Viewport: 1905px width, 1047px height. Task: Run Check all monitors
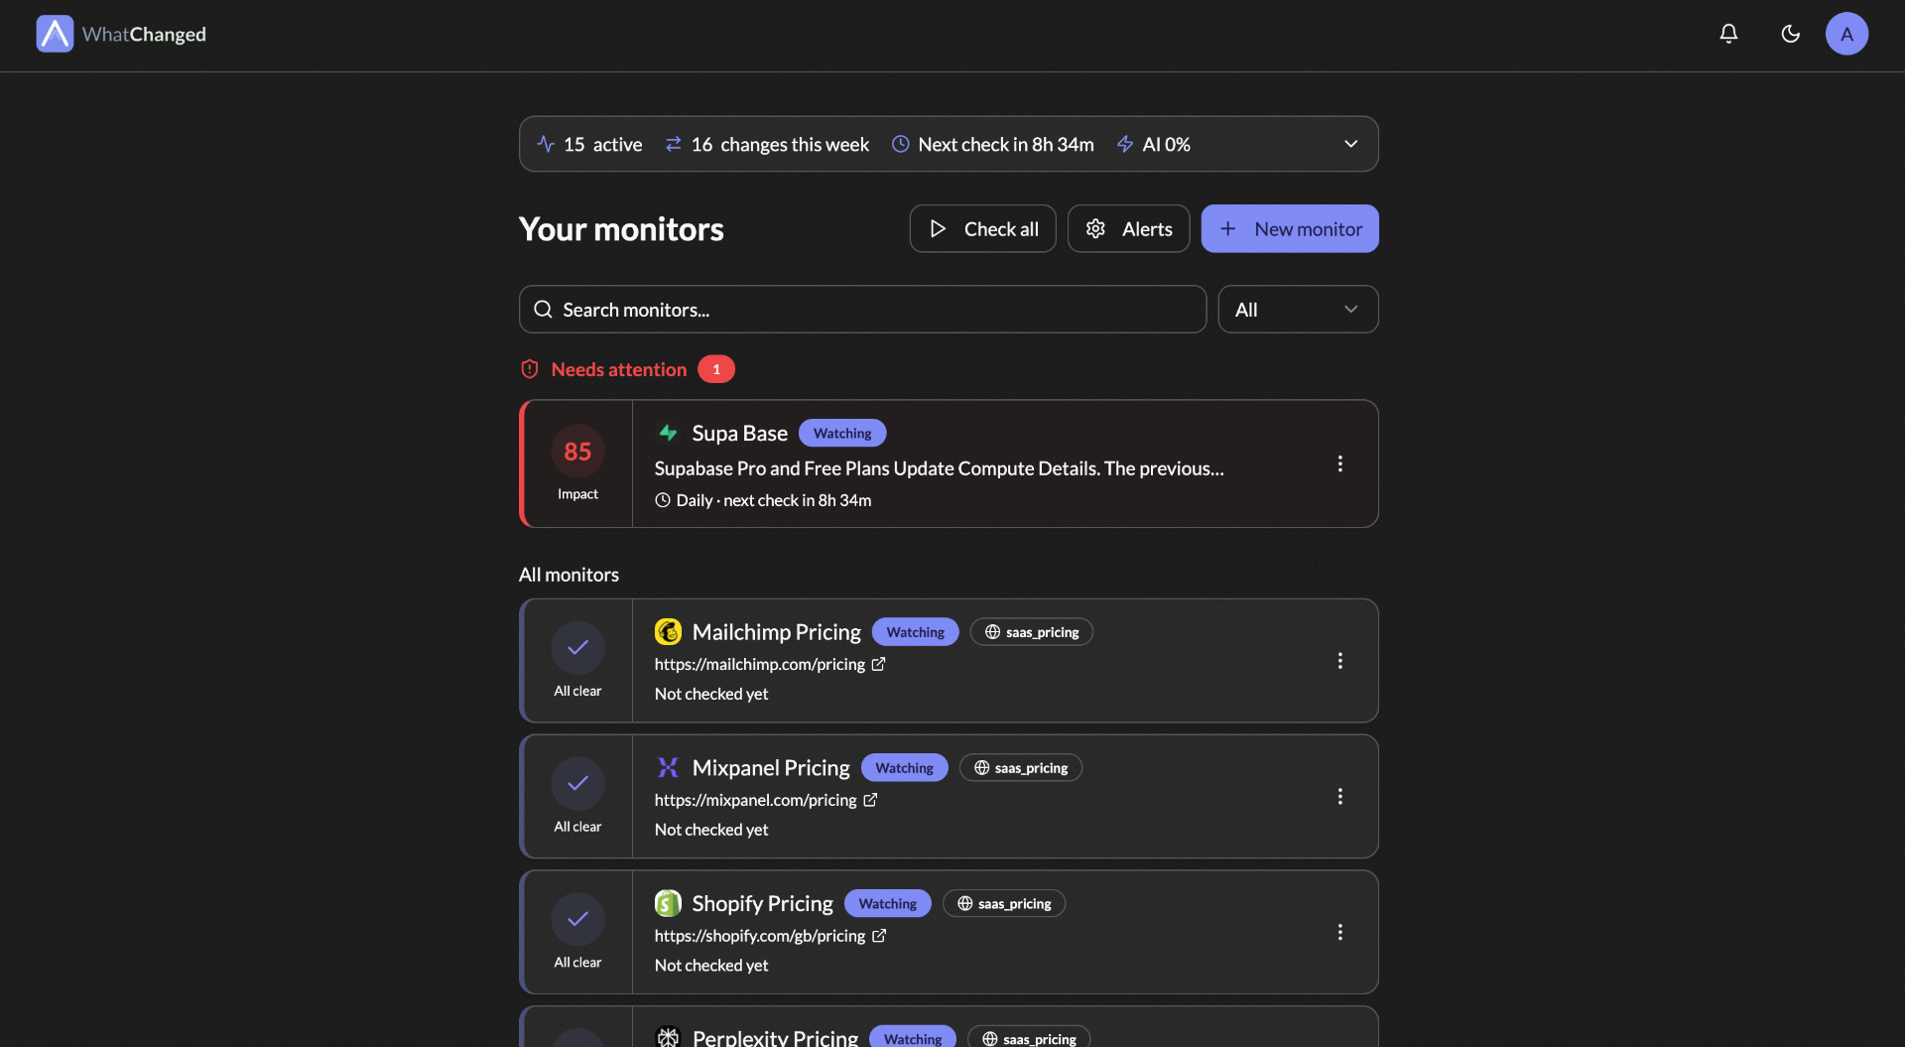(x=982, y=228)
